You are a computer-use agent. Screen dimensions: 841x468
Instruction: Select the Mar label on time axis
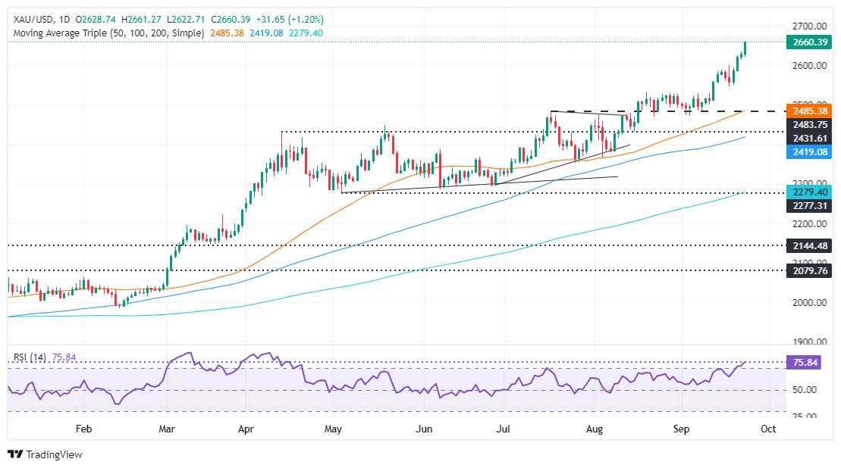pyautogui.click(x=167, y=429)
